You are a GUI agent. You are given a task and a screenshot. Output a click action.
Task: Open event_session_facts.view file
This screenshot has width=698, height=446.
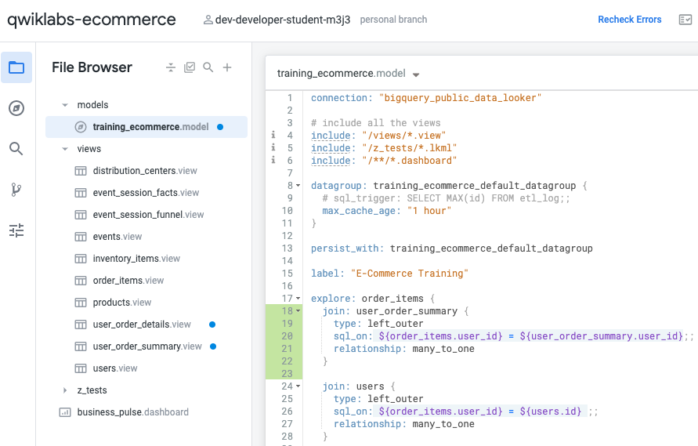[146, 193]
